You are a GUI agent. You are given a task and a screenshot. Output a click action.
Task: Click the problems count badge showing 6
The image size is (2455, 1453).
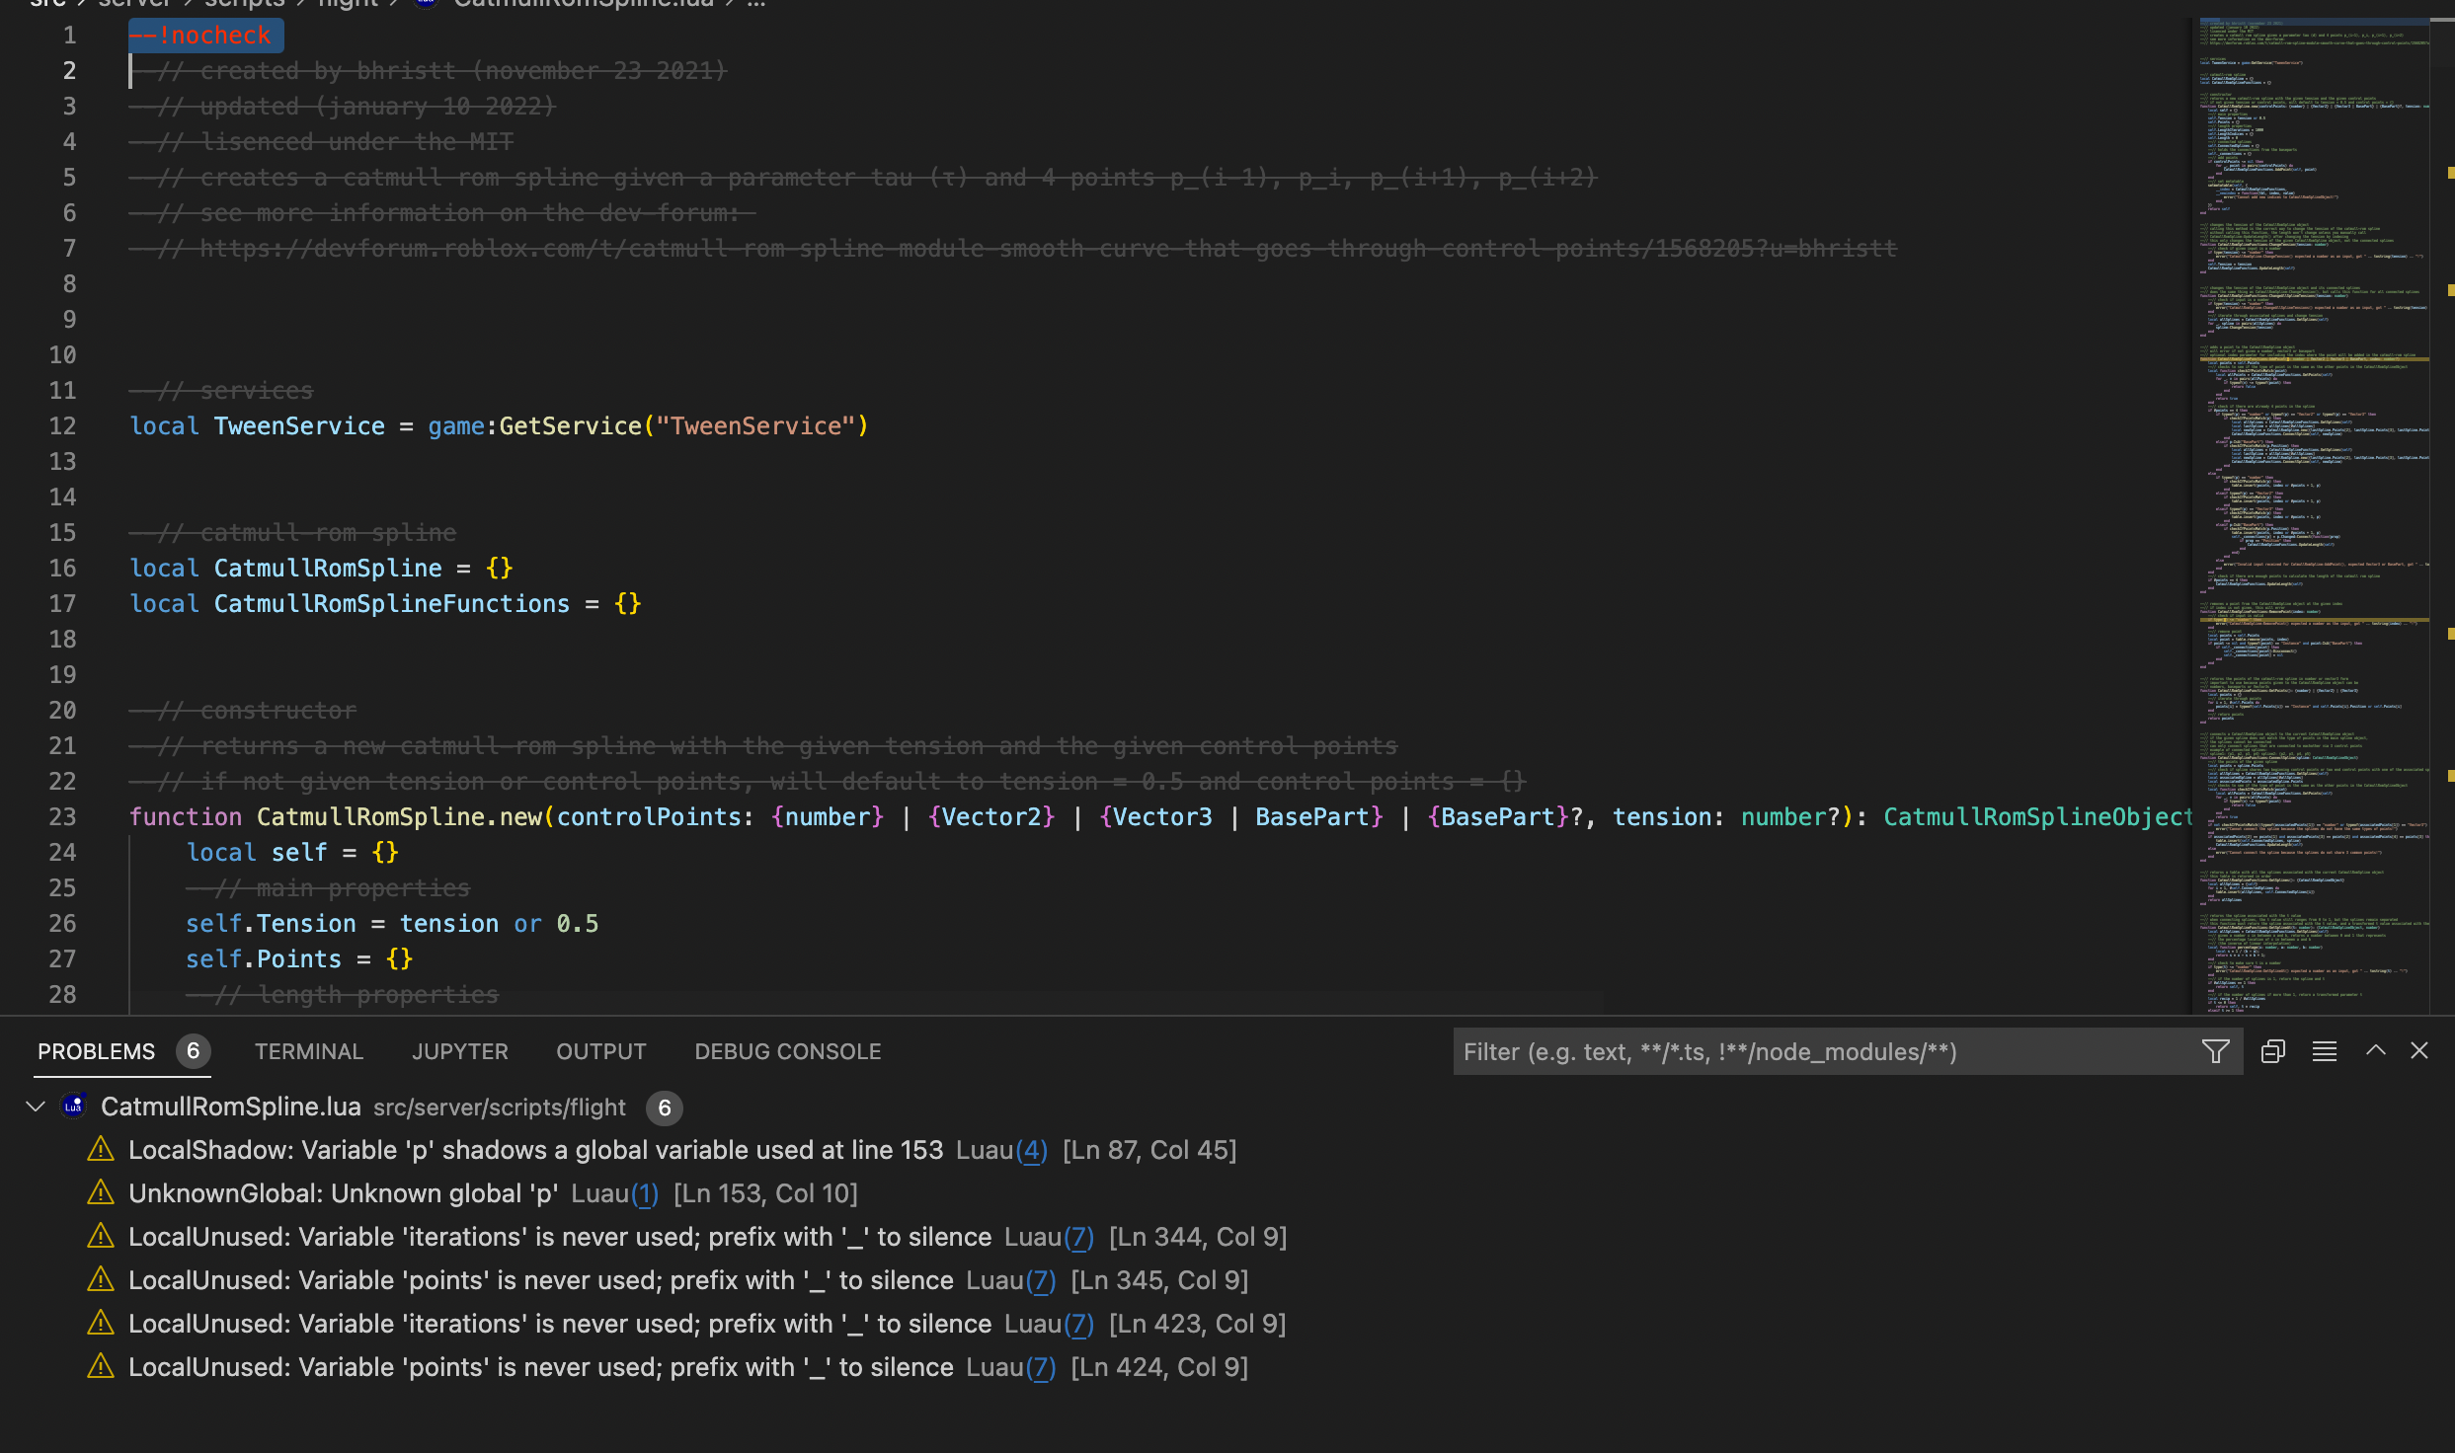pyautogui.click(x=194, y=1052)
